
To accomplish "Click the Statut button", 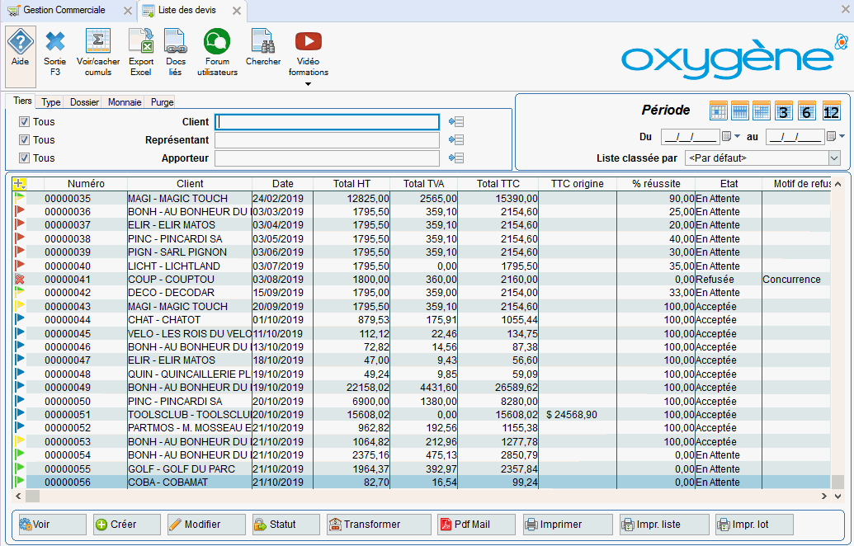I will [286, 525].
